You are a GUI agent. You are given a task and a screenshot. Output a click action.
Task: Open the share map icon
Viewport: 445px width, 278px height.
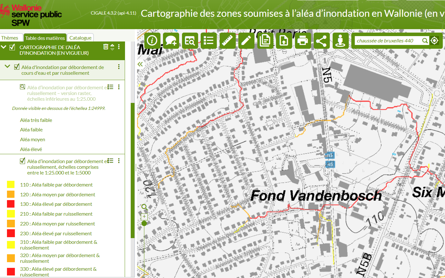(x=321, y=41)
